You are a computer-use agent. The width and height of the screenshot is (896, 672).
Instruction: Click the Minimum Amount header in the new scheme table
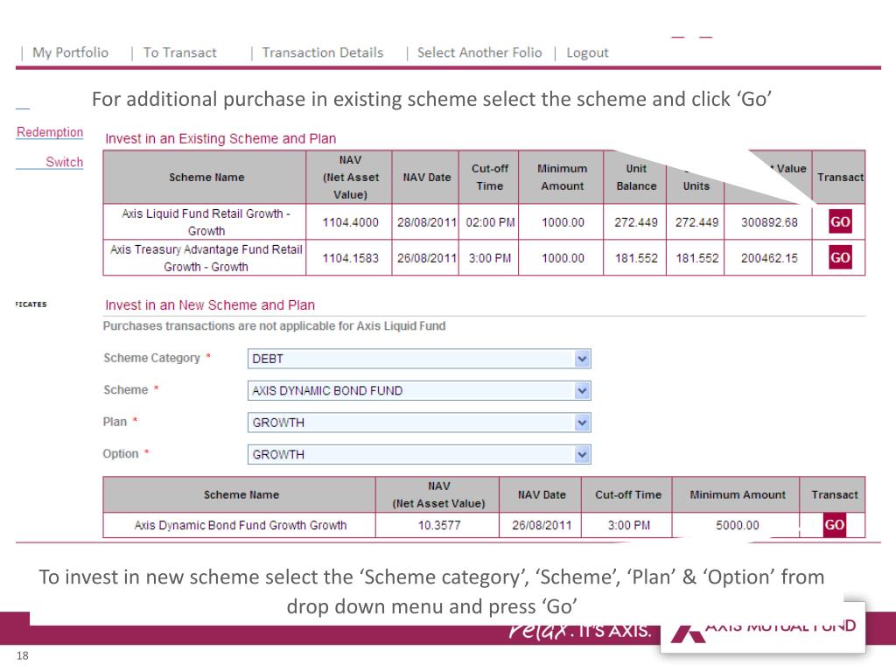(x=737, y=495)
